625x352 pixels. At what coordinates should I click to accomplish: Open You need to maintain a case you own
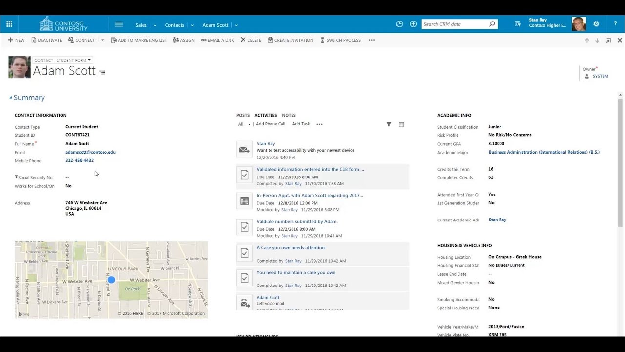point(296,272)
